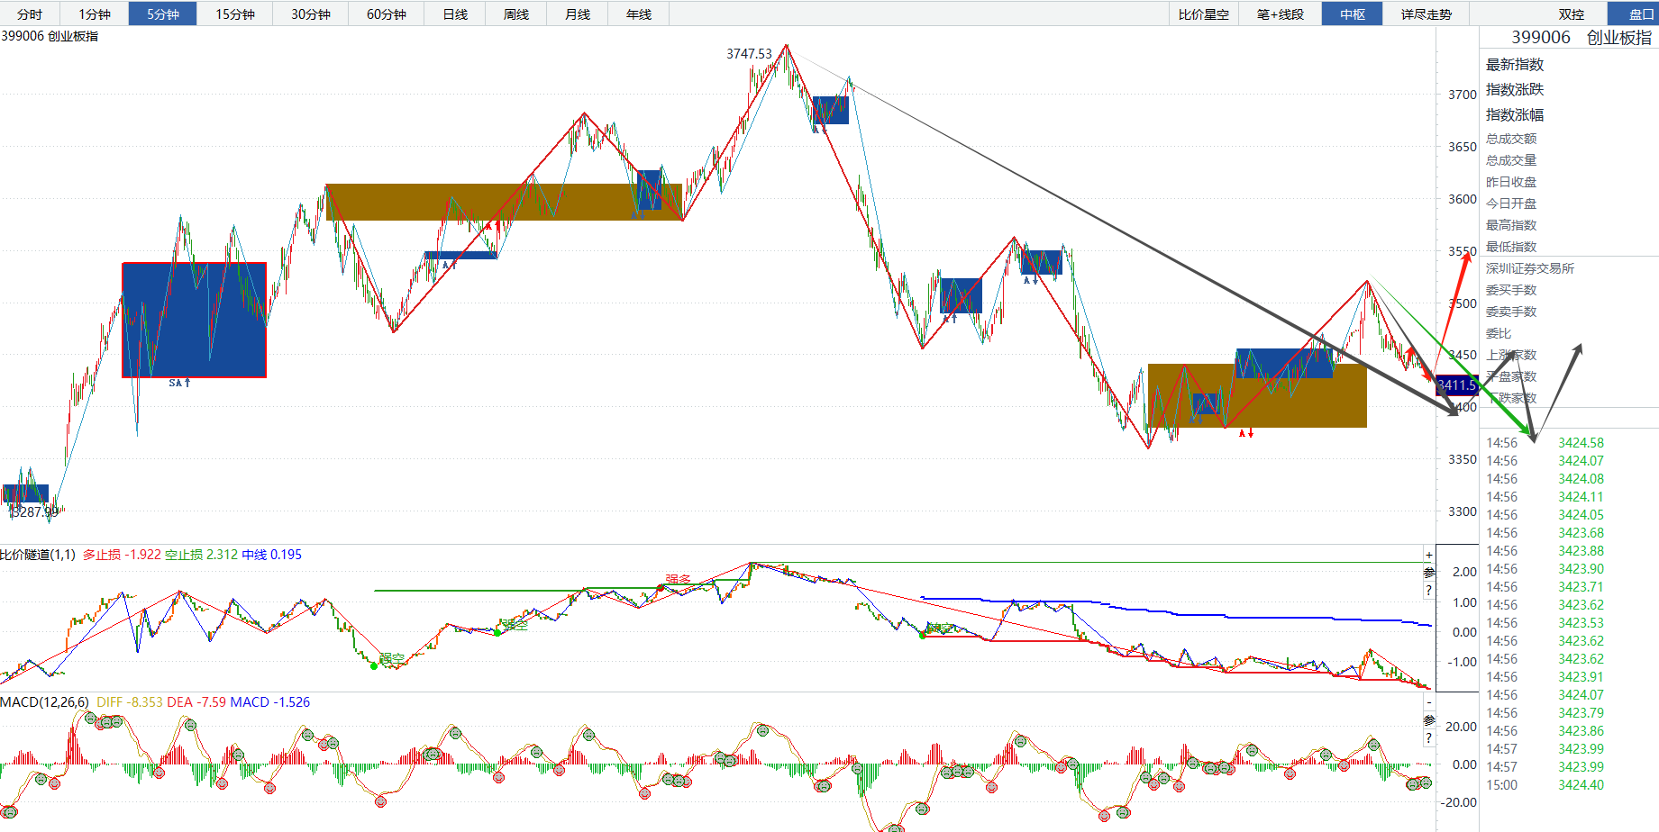The image size is (1659, 832).
Task: Open help question mark for 比价隧道 indicator
Action: (1429, 590)
